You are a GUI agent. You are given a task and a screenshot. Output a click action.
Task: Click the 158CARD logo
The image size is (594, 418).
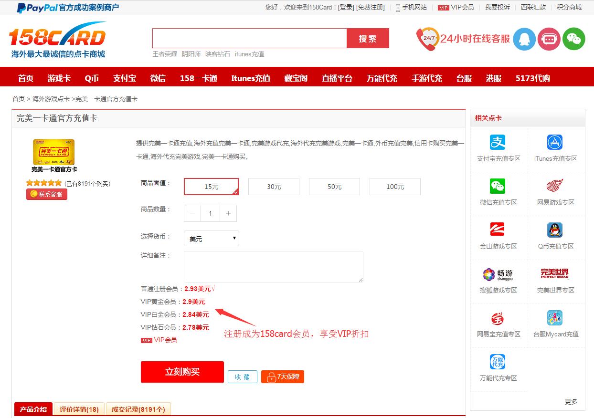(x=57, y=41)
